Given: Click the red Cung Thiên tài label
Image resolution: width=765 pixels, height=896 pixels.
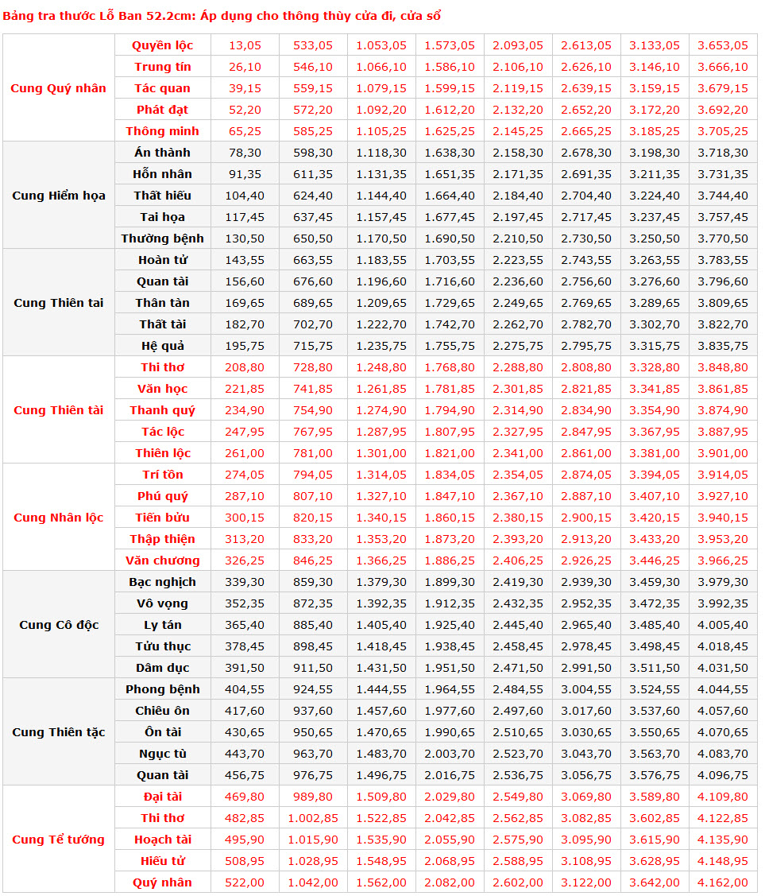Looking at the screenshot, I should pos(58,410).
